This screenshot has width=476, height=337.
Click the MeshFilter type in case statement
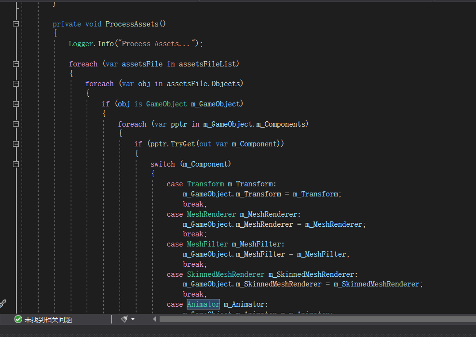click(x=207, y=244)
